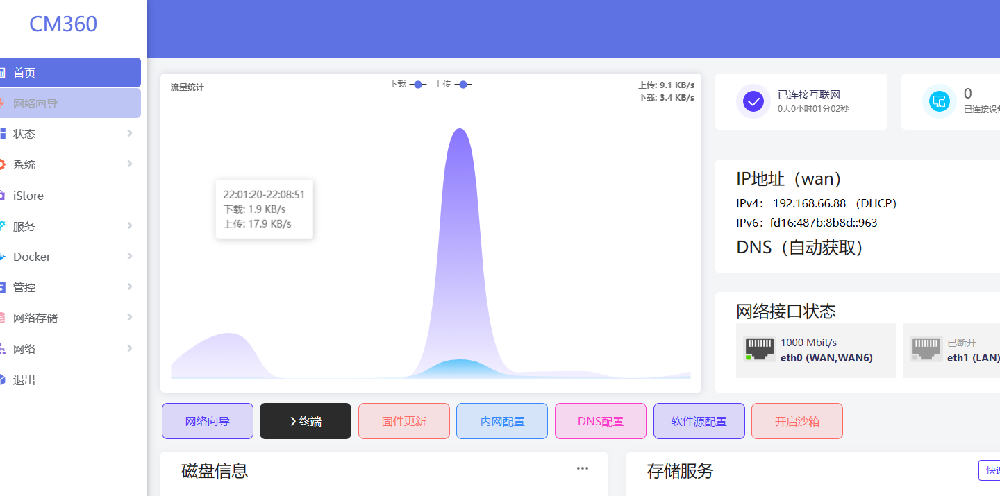The image size is (1000, 496).
Task: Expand the 状态 menu in the sidebar
Action: tap(129, 134)
